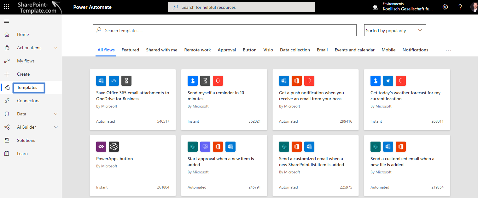The height and width of the screenshot is (198, 478).
Task: Click the weather sun icon on forecast card
Action: click(x=388, y=81)
